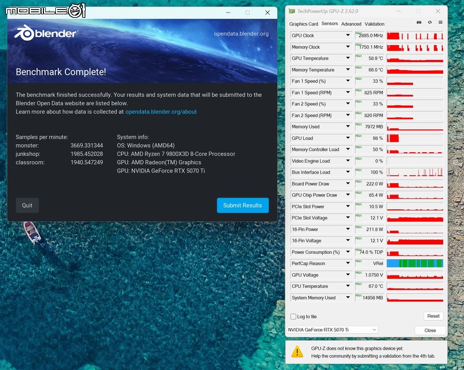Image resolution: width=464 pixels, height=370 pixels.
Task: Open Bus Interface Load dropdown
Action: (x=348, y=172)
